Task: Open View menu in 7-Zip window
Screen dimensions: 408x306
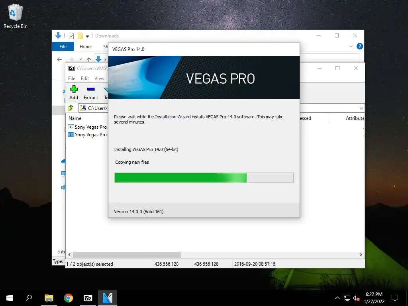Action: (x=99, y=78)
